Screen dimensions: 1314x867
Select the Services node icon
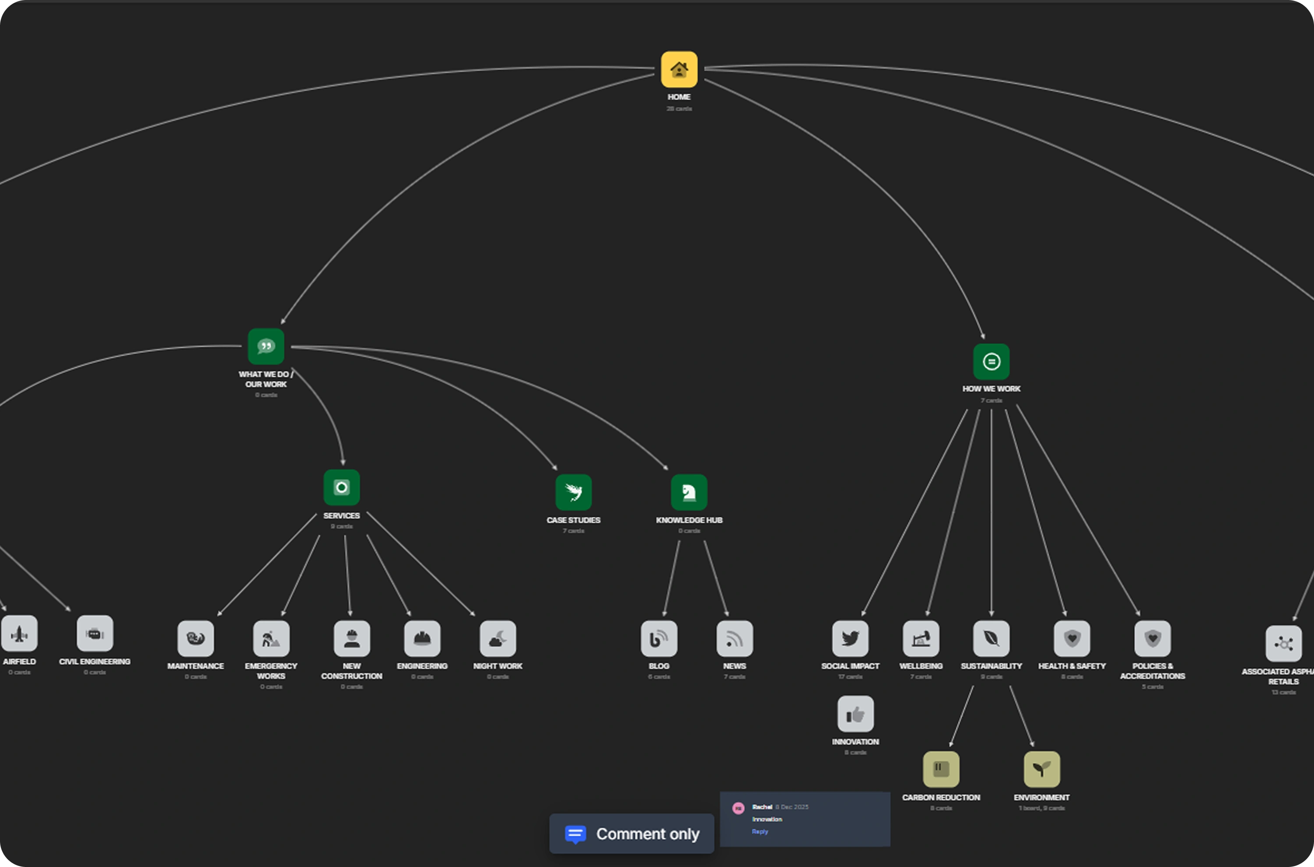341,488
